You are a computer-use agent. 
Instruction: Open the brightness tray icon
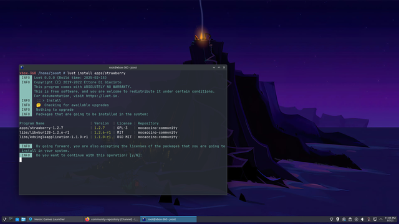point(331,219)
